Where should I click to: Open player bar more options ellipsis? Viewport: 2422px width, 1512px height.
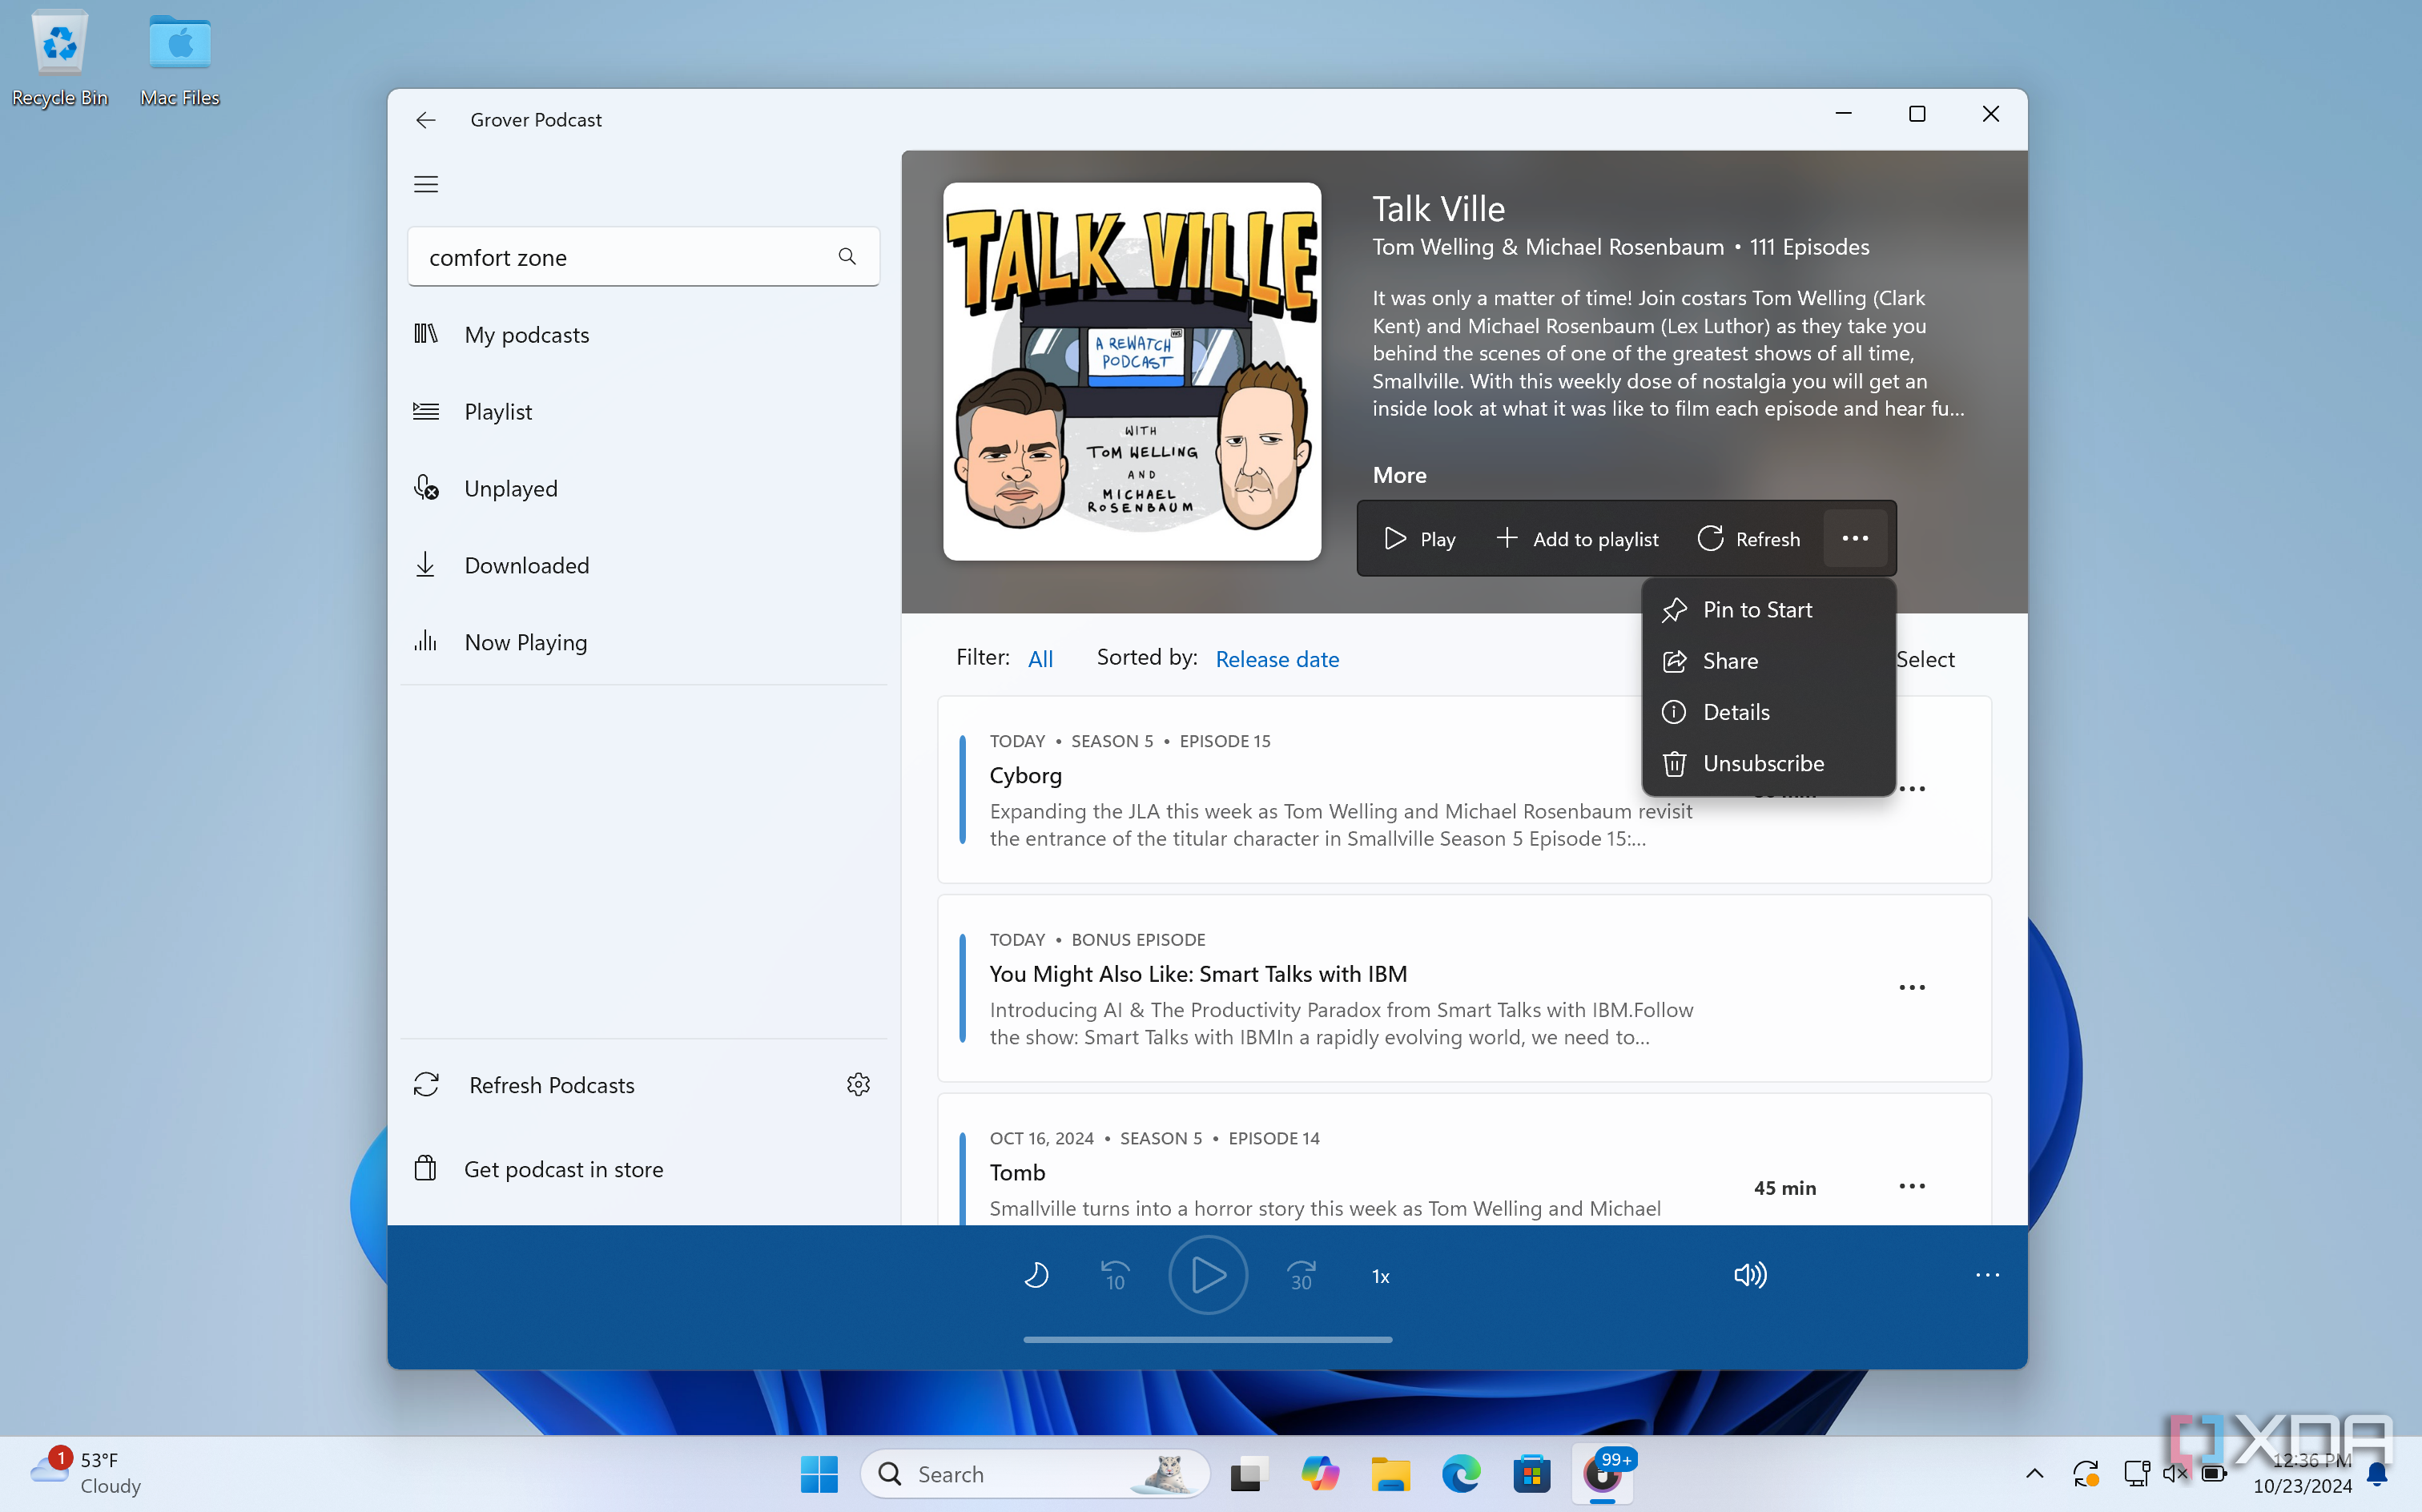(1987, 1275)
